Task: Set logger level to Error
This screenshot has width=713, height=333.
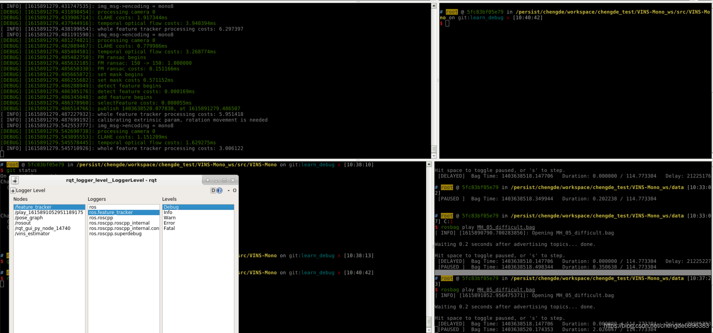Action: [x=198, y=223]
